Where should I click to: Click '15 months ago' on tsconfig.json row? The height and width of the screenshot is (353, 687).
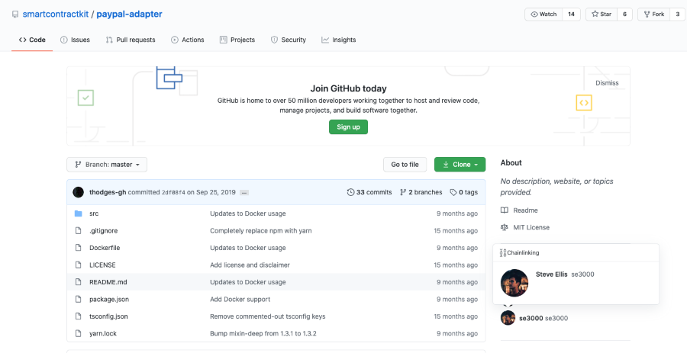point(456,316)
